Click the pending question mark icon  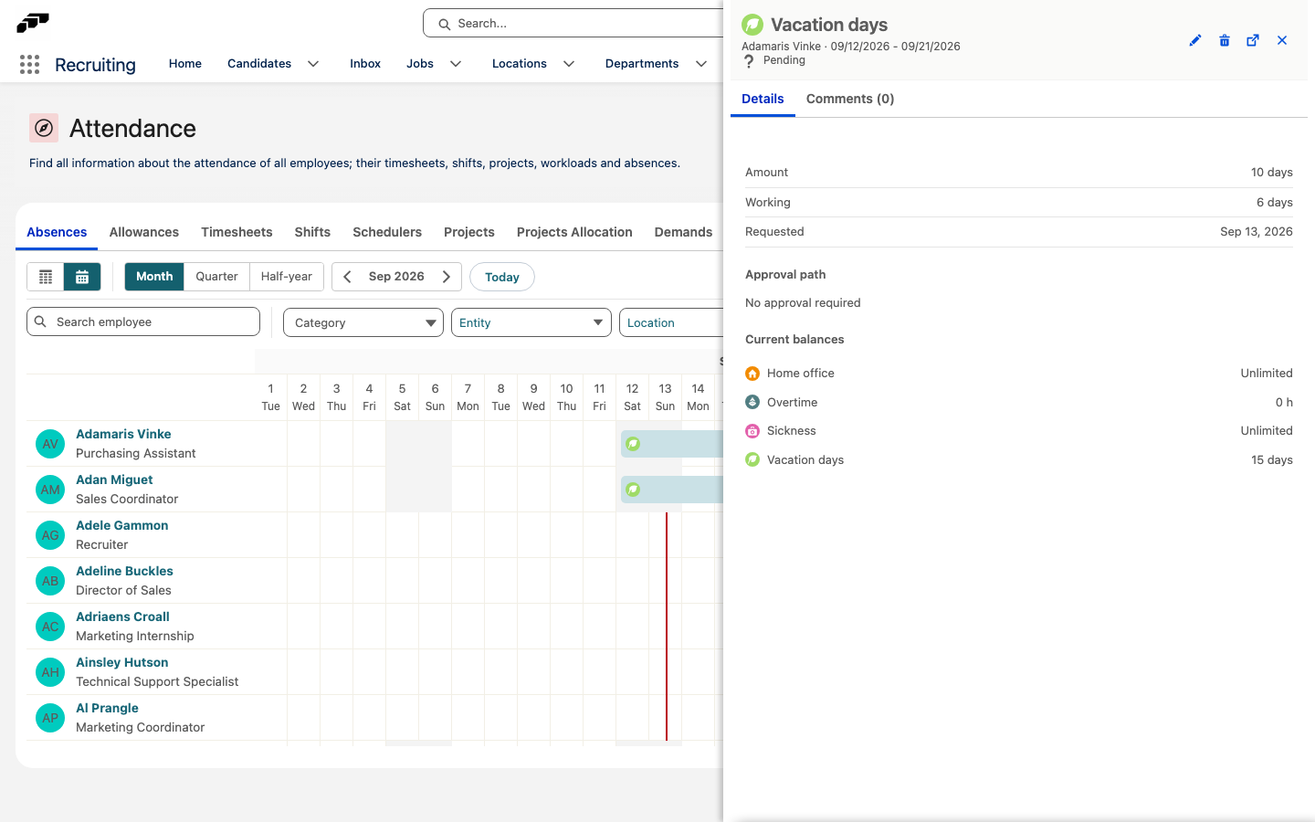749,61
